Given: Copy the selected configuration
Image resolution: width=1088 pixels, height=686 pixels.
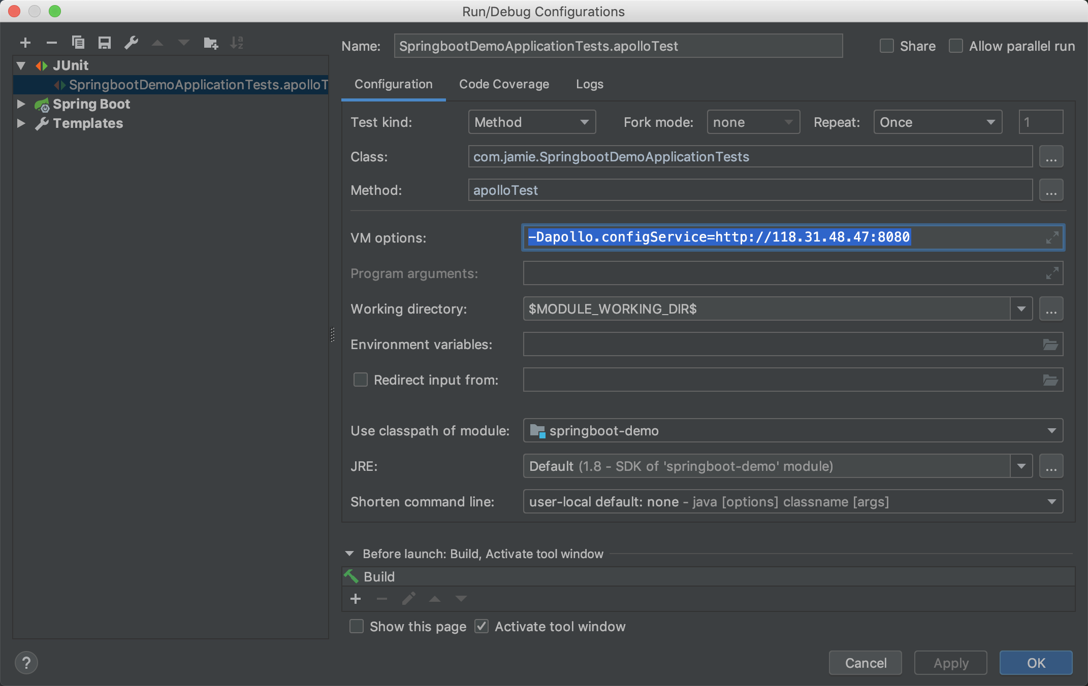Looking at the screenshot, I should point(78,43).
